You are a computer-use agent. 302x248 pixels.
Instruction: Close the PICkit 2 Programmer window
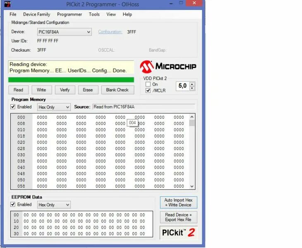pos(194,3)
